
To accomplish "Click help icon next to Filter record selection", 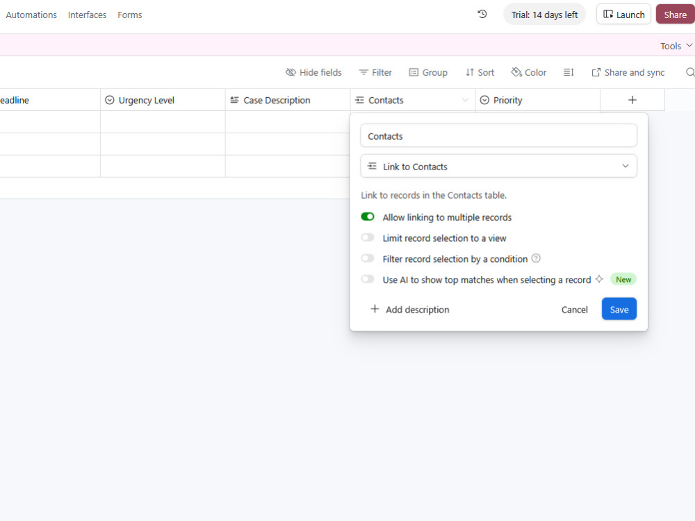I will (x=536, y=258).
